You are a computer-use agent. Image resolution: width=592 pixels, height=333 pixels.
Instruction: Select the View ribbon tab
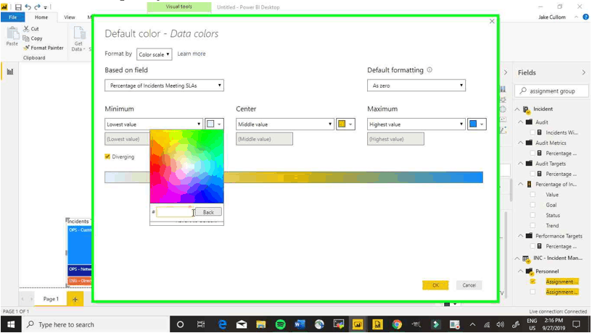[70, 17]
